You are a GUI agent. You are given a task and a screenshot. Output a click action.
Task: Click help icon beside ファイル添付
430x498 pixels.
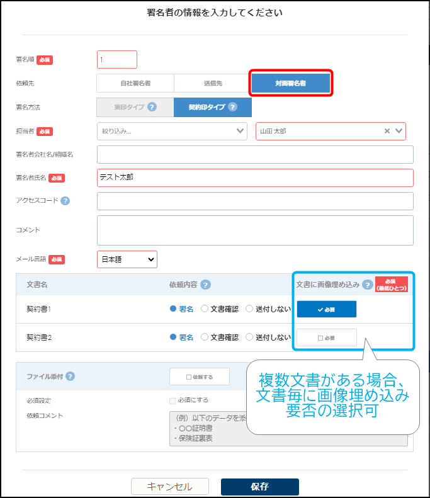click(70, 376)
